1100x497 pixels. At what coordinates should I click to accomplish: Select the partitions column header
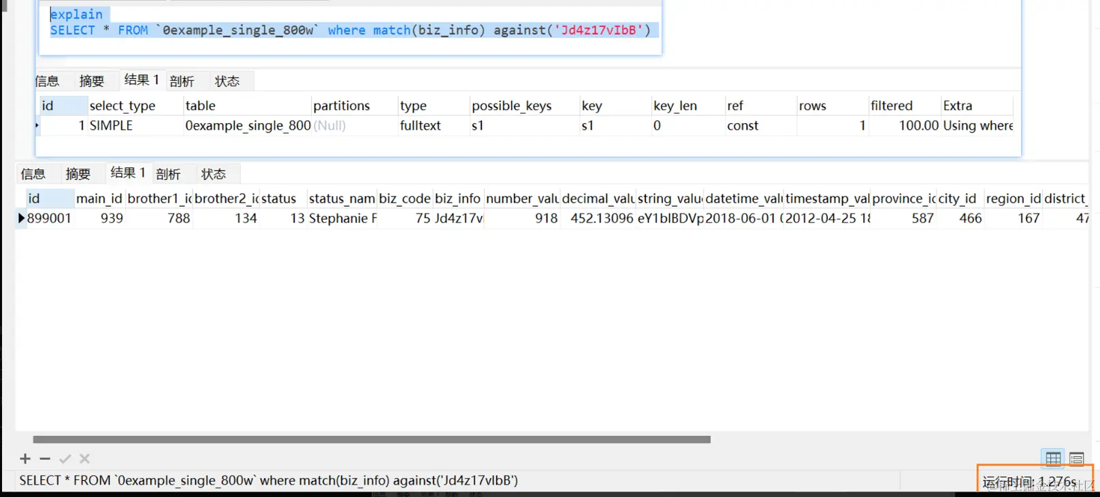point(354,106)
